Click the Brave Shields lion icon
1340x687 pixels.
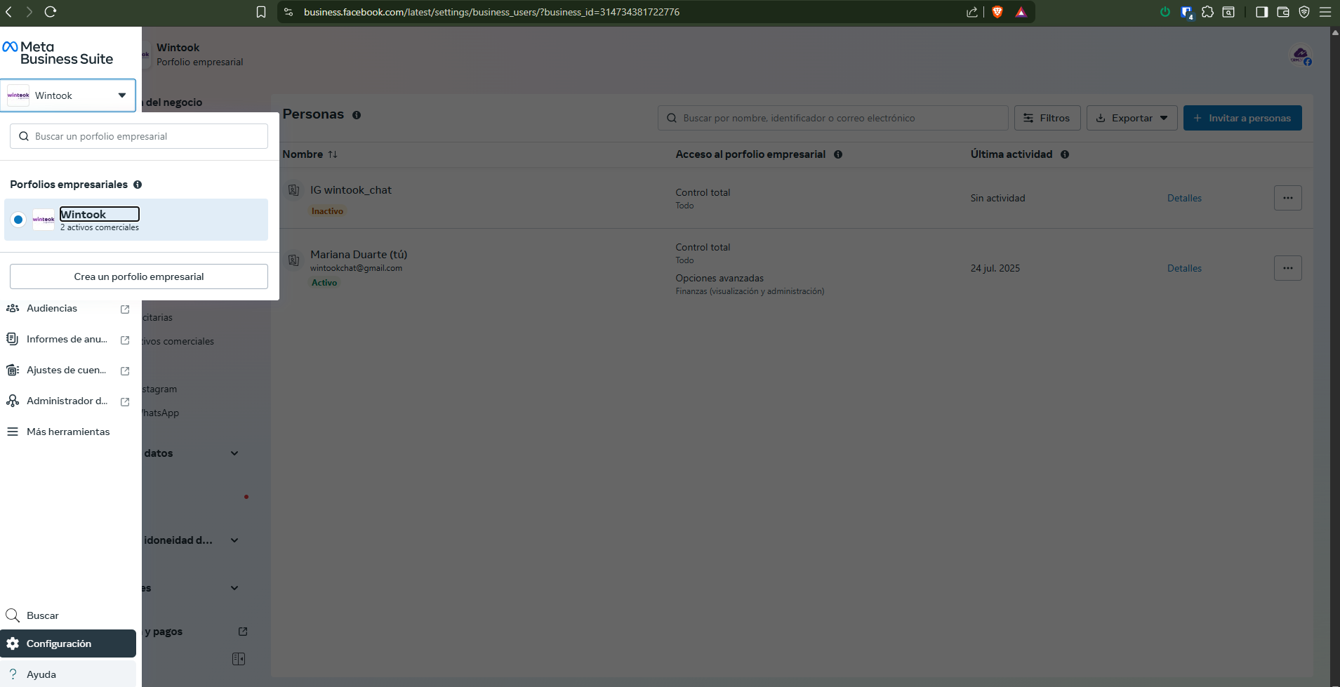[997, 12]
